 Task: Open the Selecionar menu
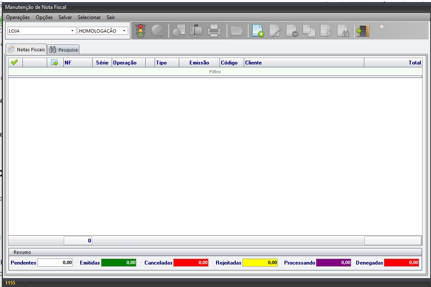pyautogui.click(x=89, y=17)
